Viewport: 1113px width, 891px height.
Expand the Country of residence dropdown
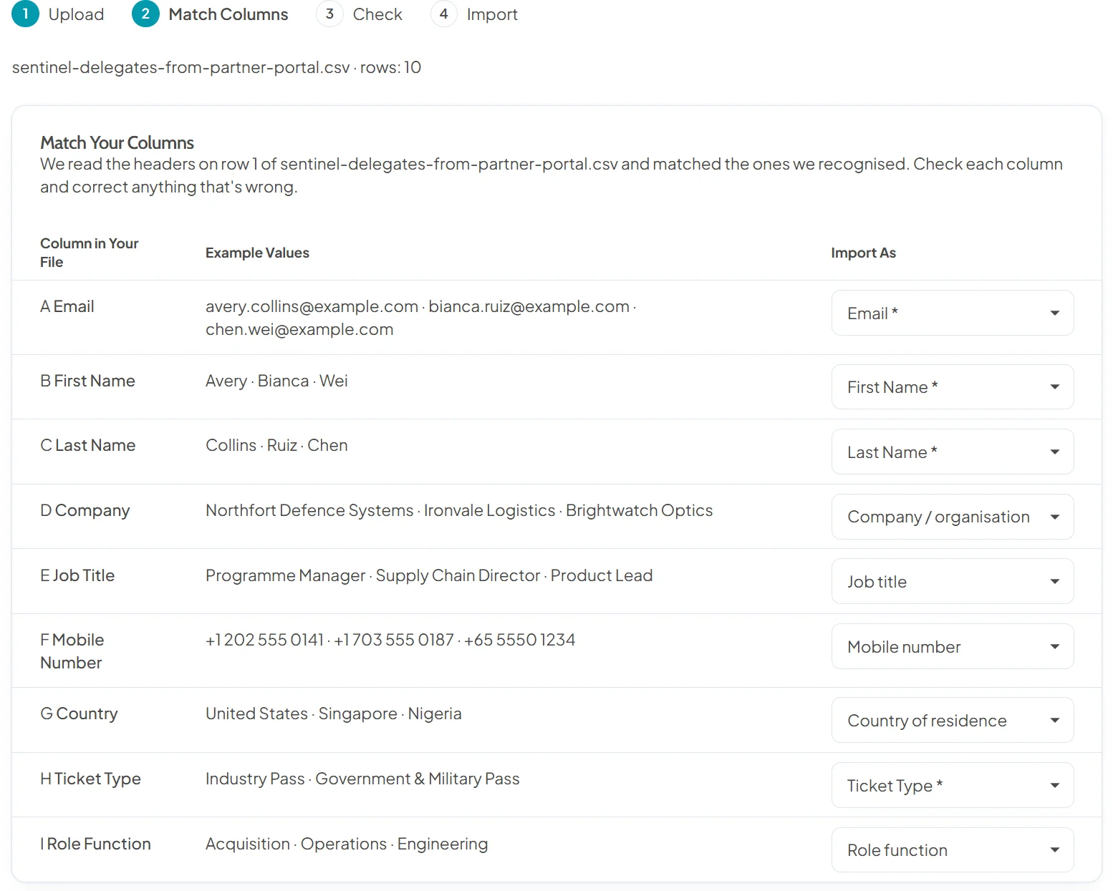point(952,720)
